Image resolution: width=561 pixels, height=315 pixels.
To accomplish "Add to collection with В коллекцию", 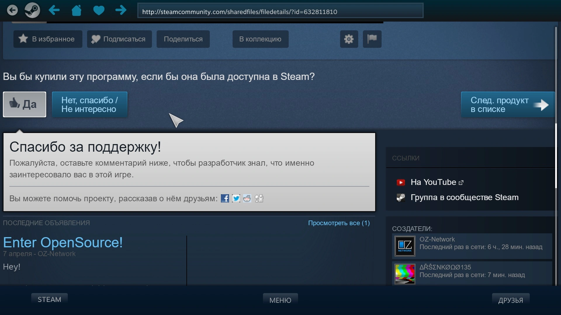I will click(261, 39).
